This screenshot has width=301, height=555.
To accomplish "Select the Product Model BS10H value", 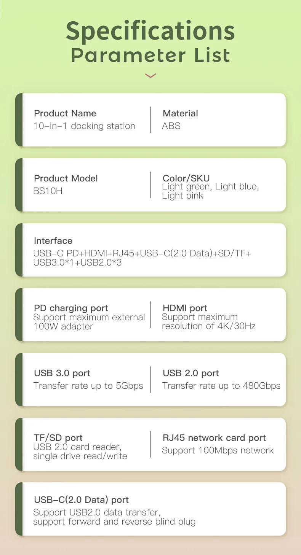I will [48, 191].
